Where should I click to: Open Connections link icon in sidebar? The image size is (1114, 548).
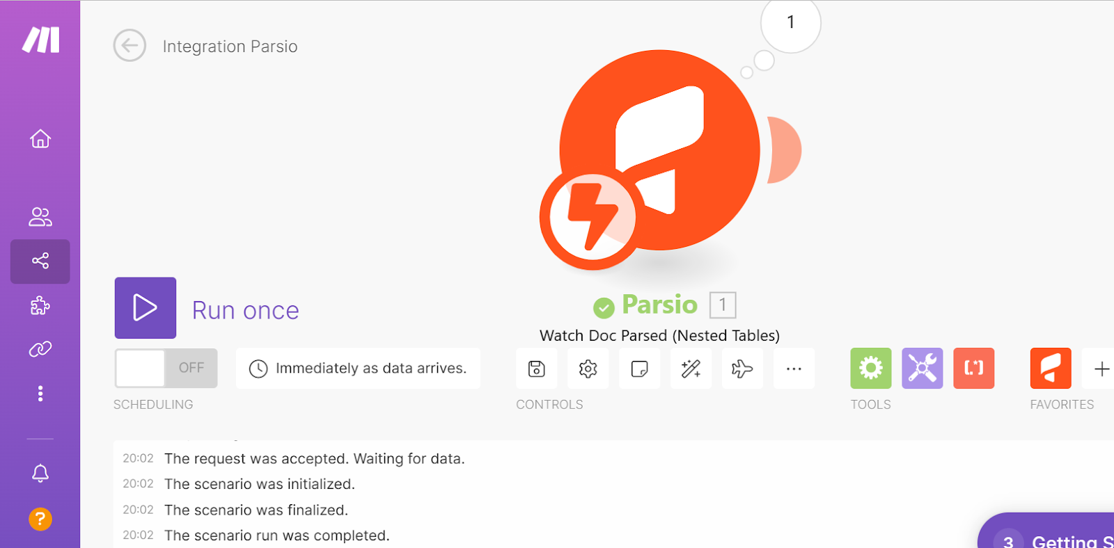click(x=40, y=349)
